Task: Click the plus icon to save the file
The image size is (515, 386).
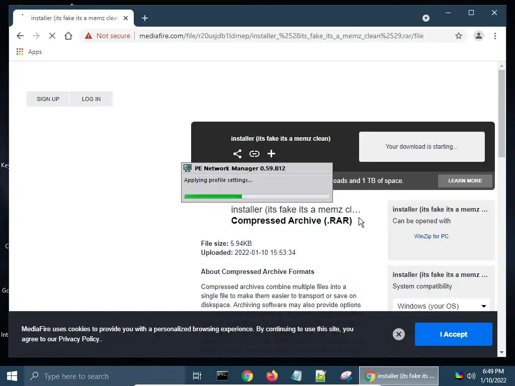Action: click(x=271, y=154)
